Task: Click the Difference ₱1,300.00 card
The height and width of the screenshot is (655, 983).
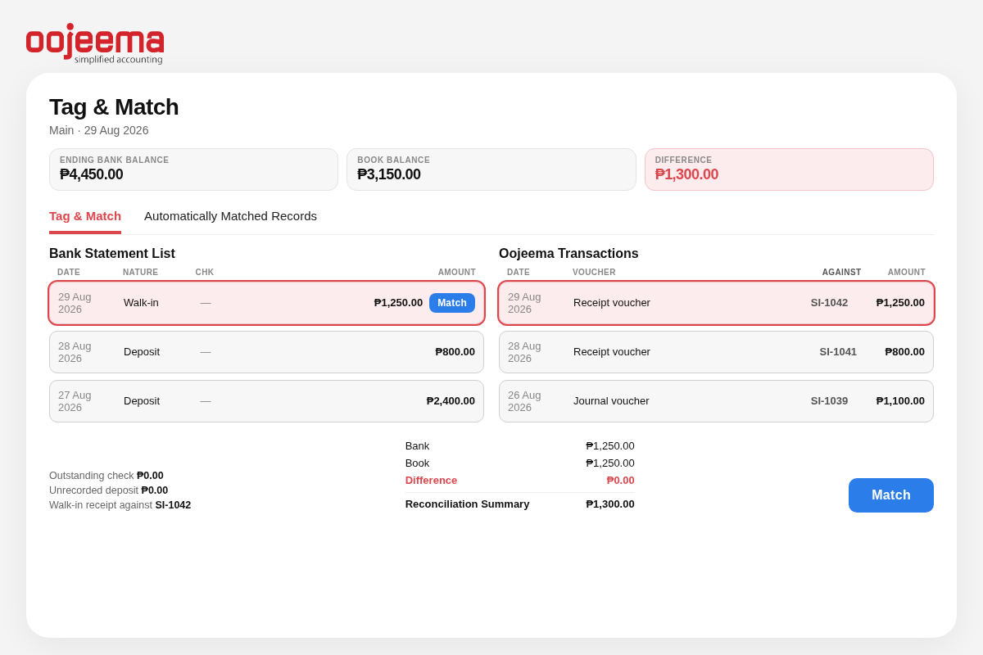Action: 789,169
